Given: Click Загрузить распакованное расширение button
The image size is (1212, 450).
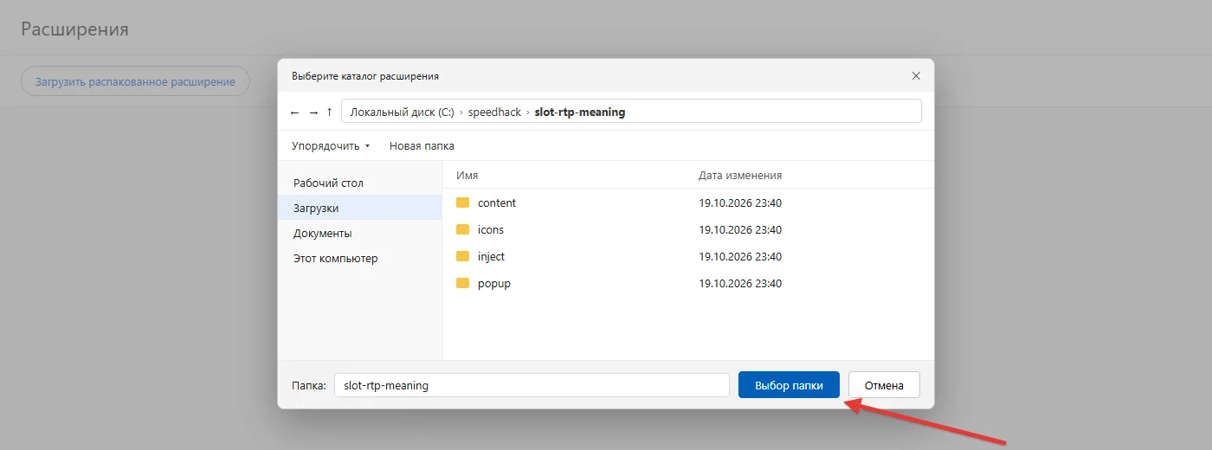Looking at the screenshot, I should [x=135, y=82].
